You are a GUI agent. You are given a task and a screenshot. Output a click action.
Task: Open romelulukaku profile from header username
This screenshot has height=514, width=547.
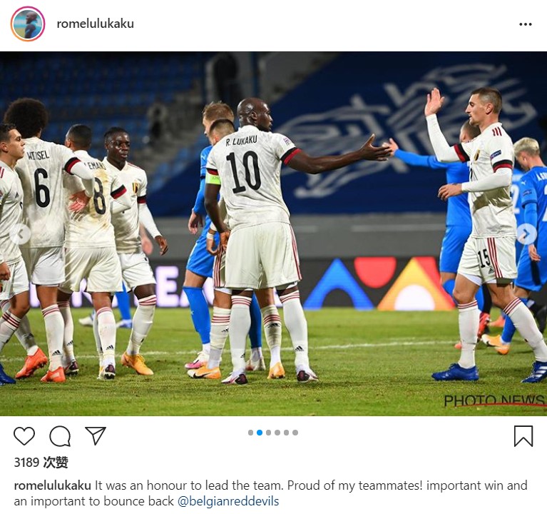pyautogui.click(x=96, y=24)
